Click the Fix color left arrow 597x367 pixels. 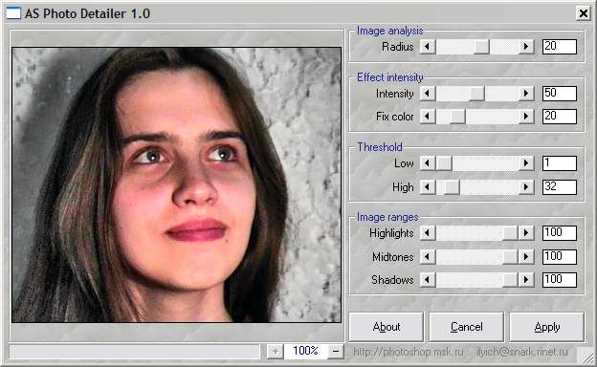tap(428, 117)
